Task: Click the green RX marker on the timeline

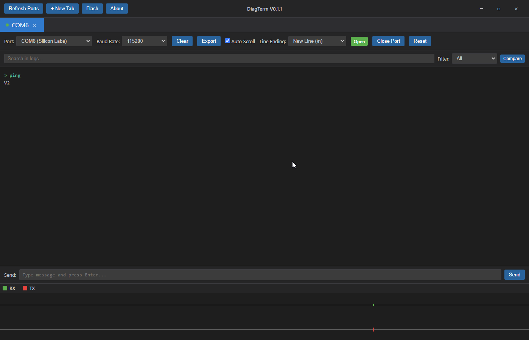Action: point(373,305)
